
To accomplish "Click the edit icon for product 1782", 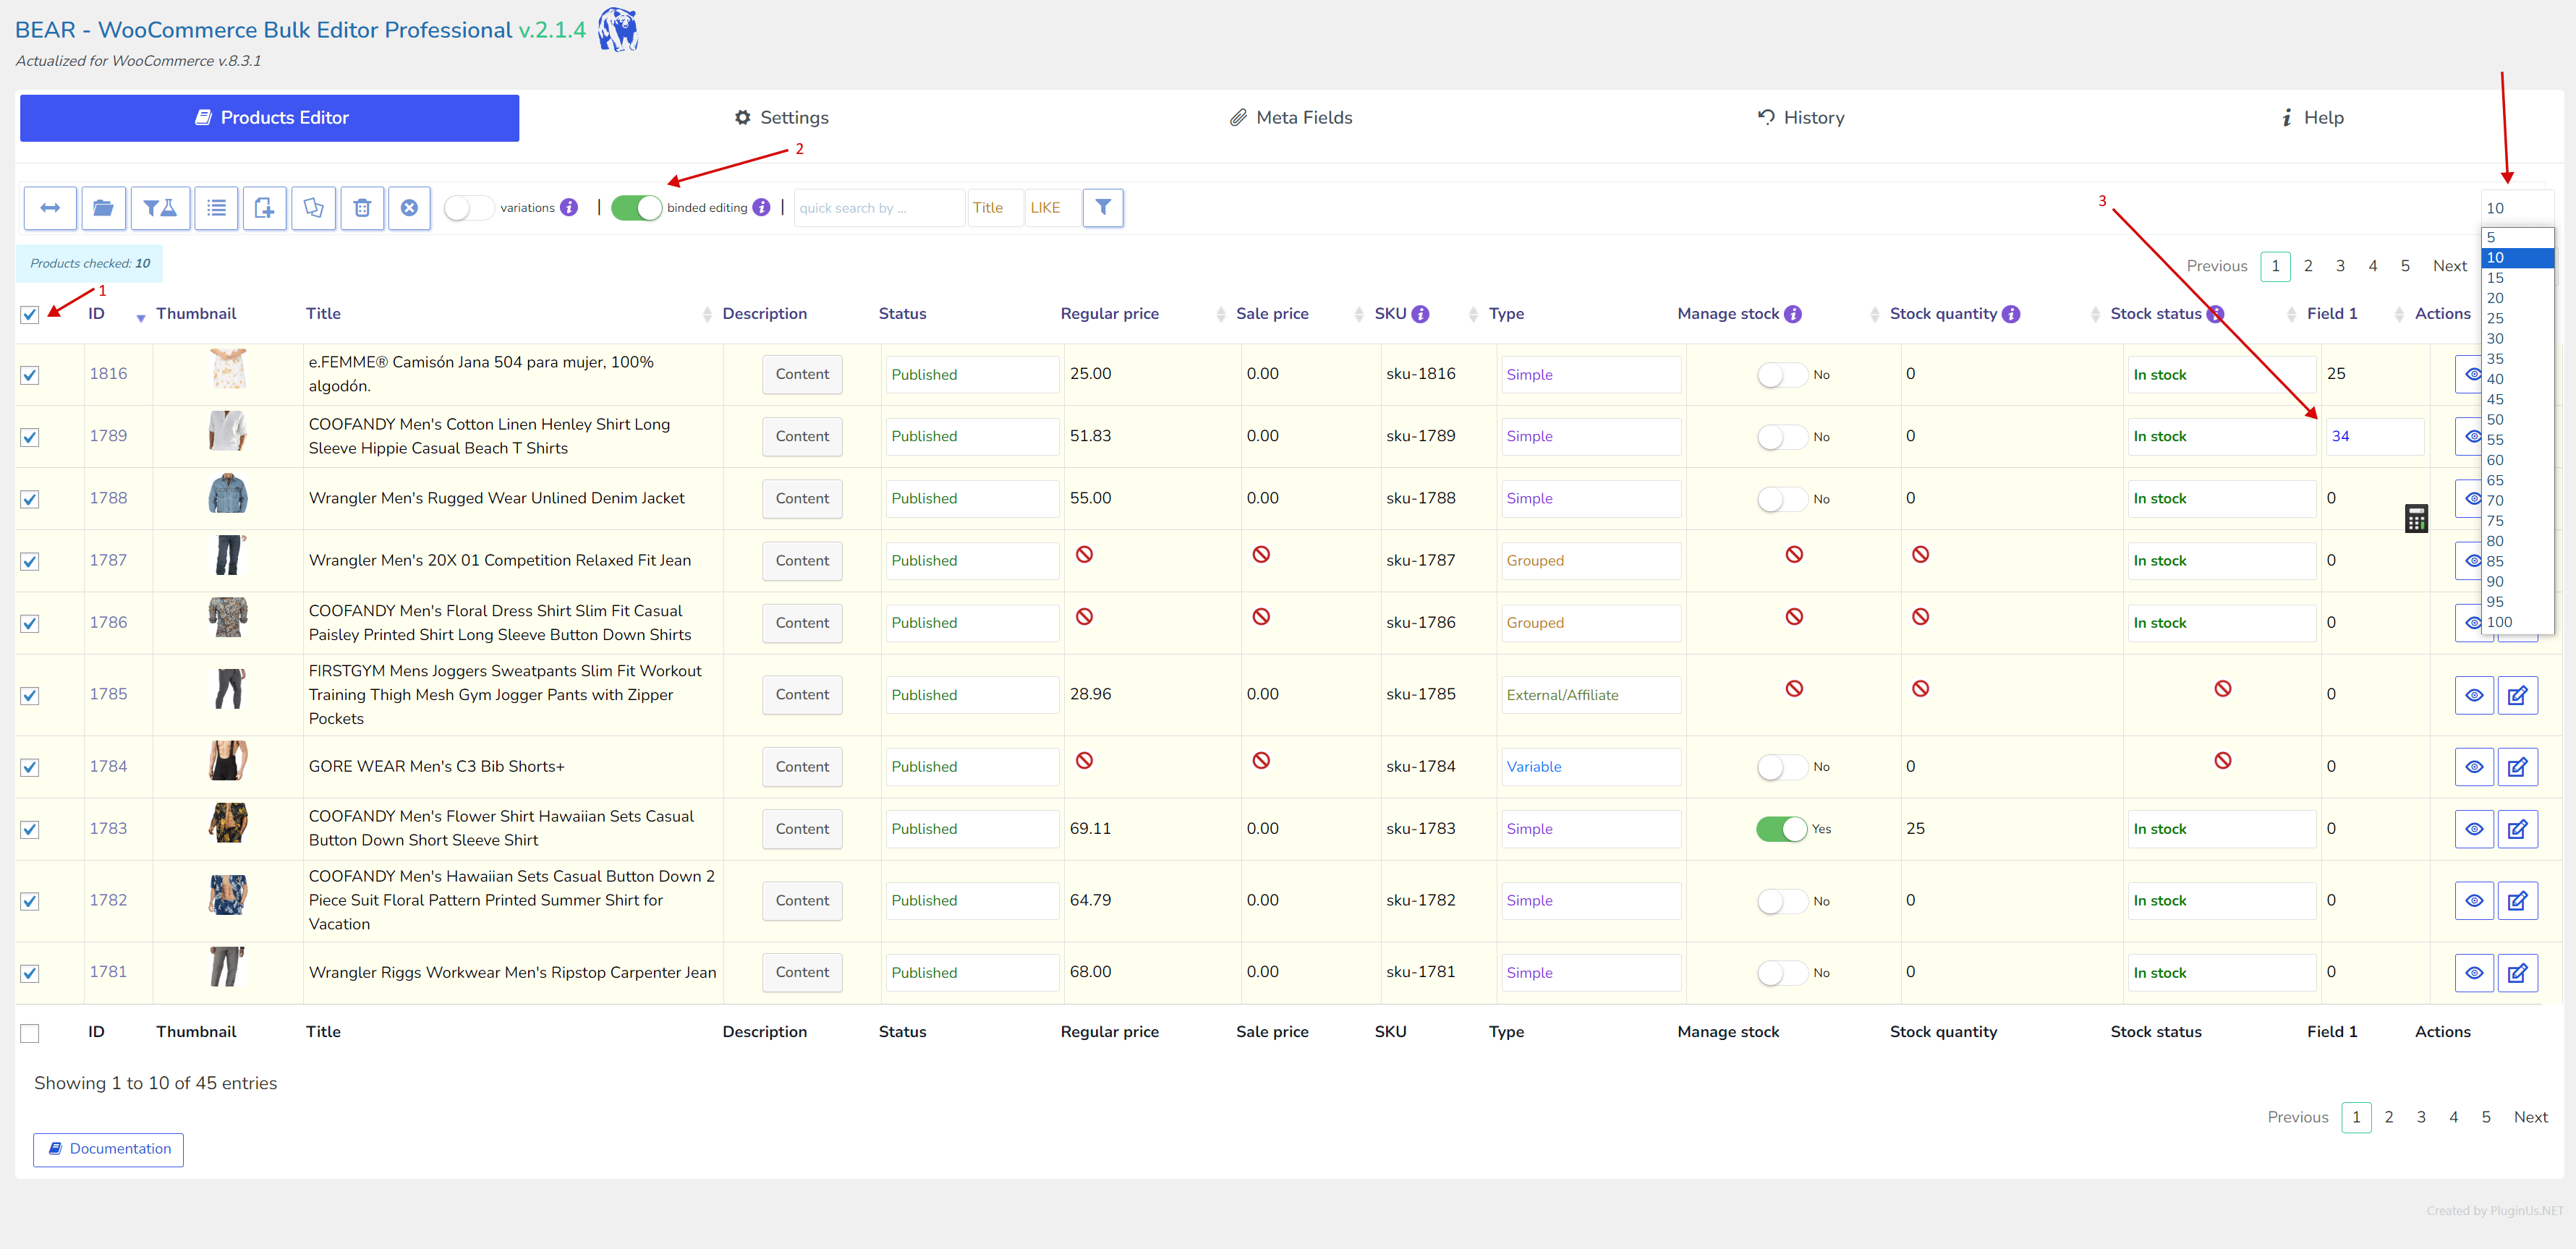I will [2517, 901].
